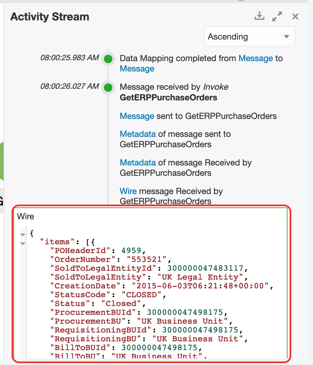This screenshot has width=313, height=365.
Task: Click the 08:00:25.983 AM timeline marker
Action: click(x=108, y=59)
